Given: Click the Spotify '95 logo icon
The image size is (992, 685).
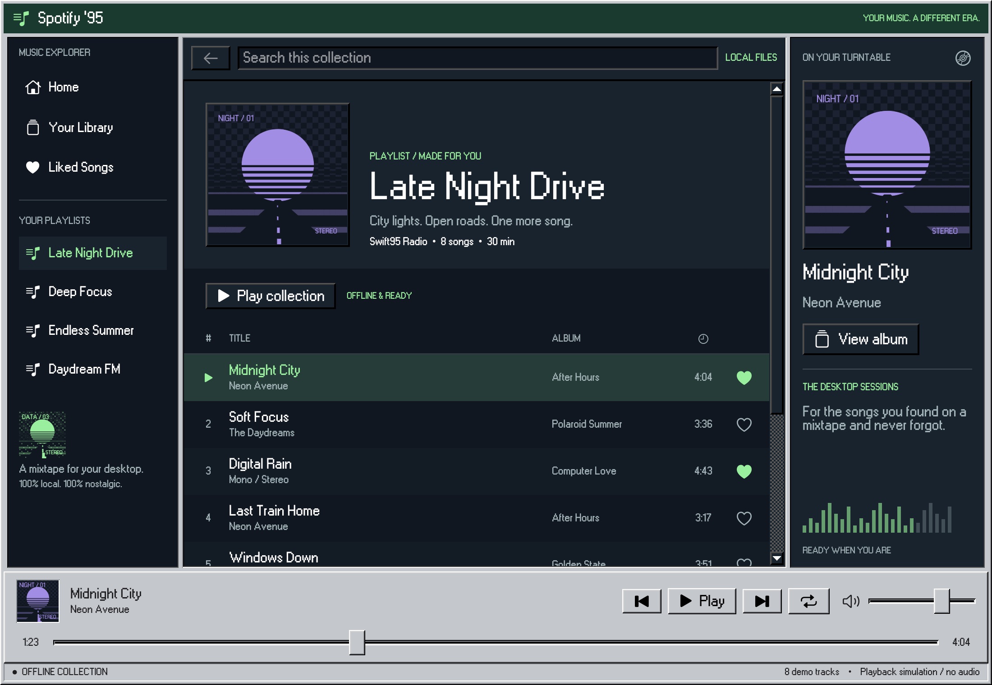Looking at the screenshot, I should point(21,18).
